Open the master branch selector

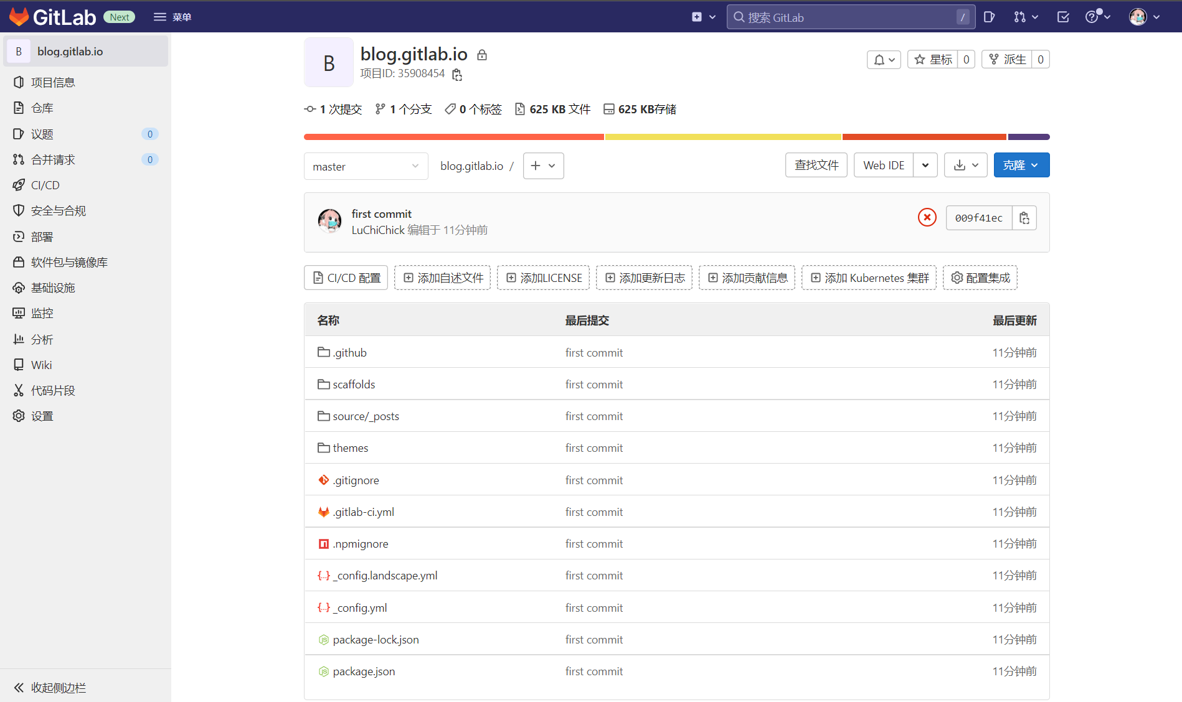point(366,166)
